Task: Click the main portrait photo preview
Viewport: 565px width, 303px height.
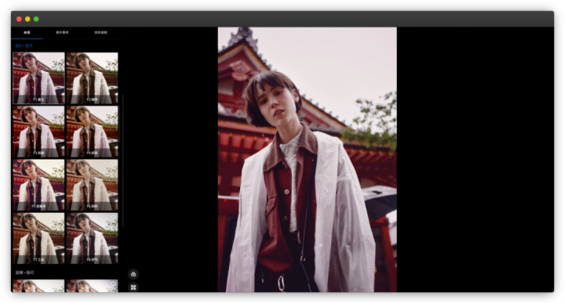Action: point(307,160)
